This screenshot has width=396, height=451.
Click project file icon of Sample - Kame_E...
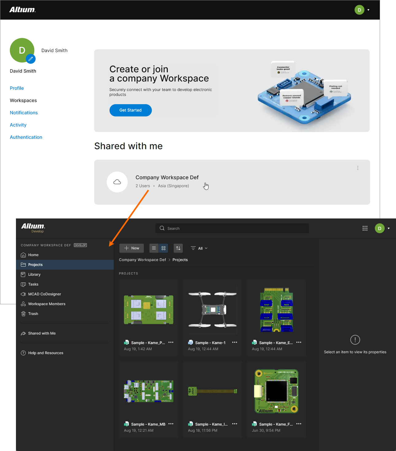[x=254, y=343]
